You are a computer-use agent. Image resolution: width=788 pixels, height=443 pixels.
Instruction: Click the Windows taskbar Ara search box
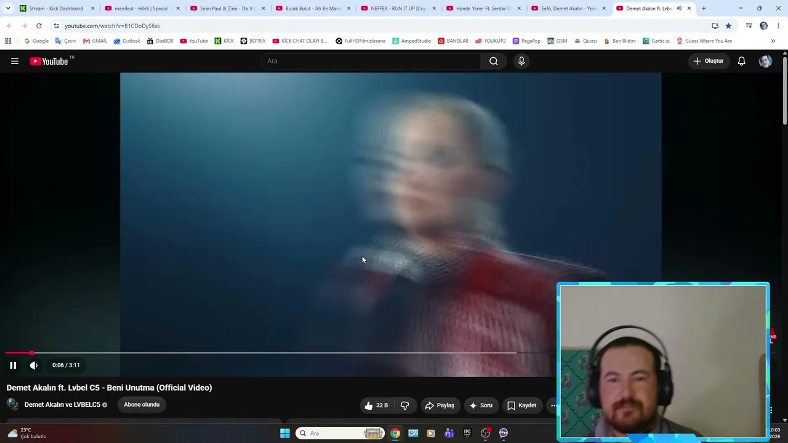[x=340, y=433]
